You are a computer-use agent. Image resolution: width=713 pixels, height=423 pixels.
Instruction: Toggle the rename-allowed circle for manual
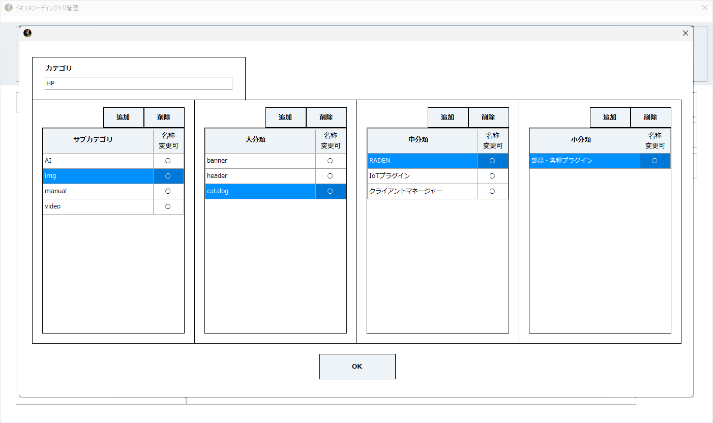168,191
